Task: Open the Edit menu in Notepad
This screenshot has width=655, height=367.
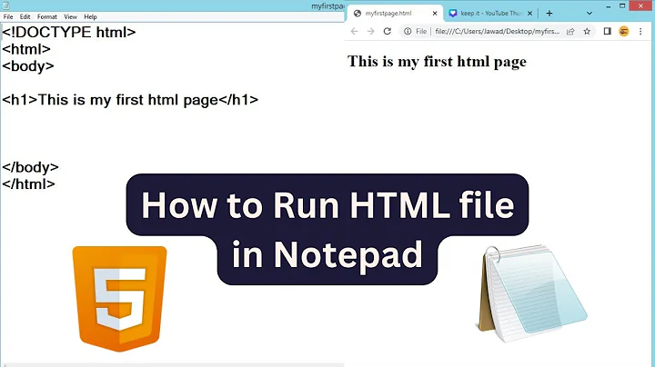Action: (25, 16)
